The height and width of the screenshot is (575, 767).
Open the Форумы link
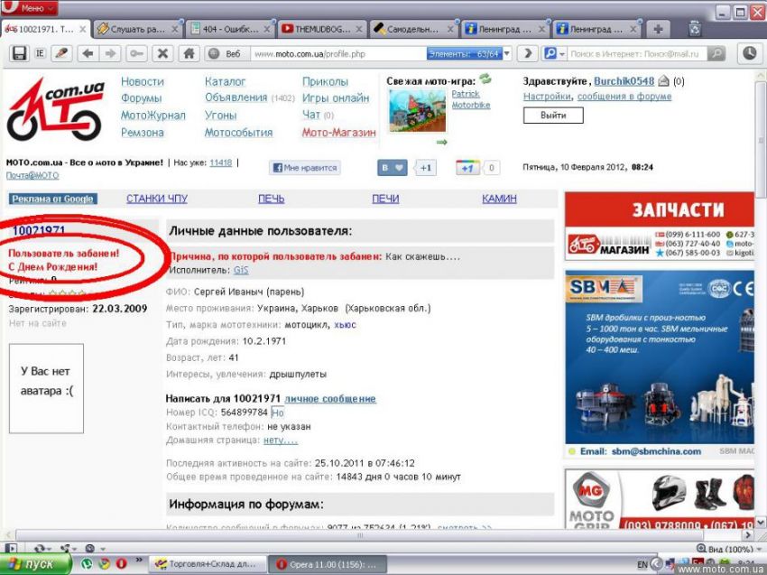(142, 98)
